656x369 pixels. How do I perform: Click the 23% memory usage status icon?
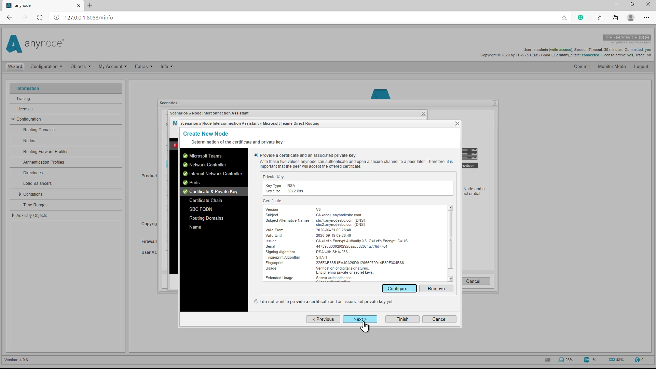561,360
